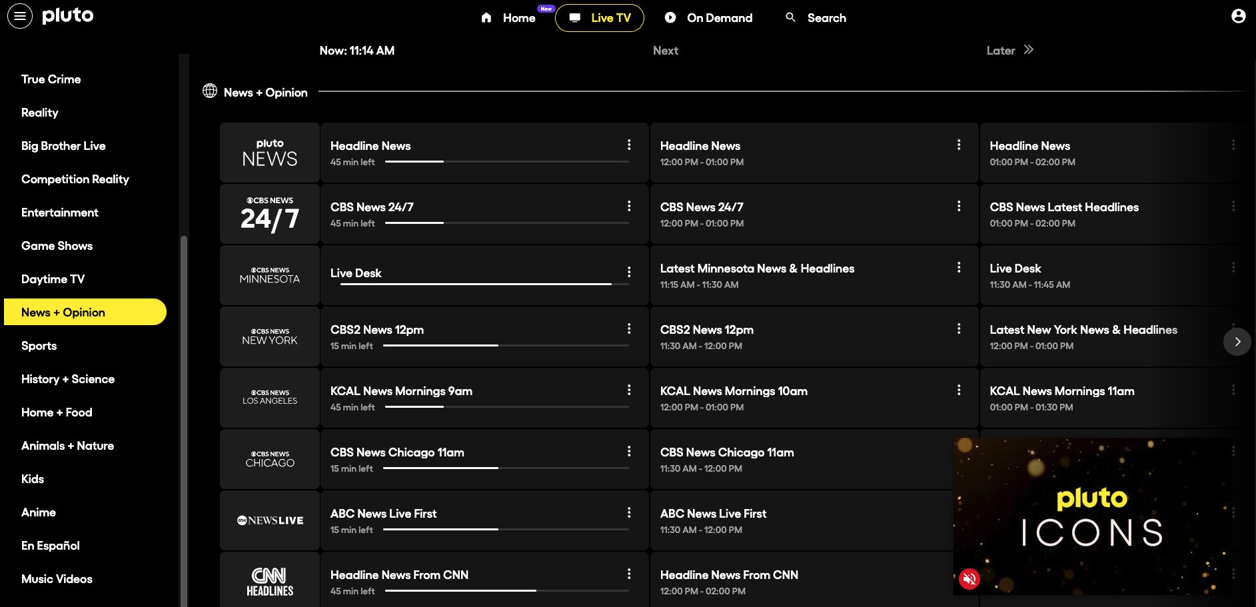
Task: Click the CBS News Minnesota channel logo
Action: click(x=269, y=275)
